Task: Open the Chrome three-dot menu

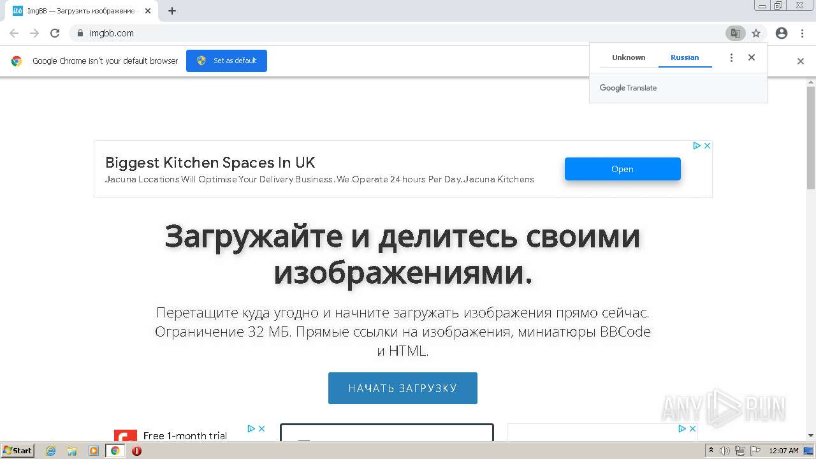Action: (802, 33)
